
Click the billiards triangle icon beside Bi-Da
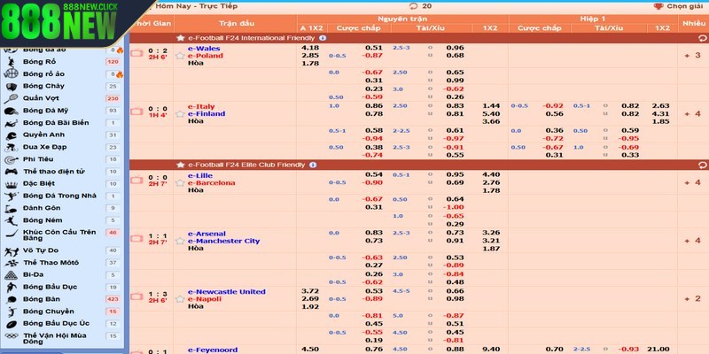pyautogui.click(x=11, y=275)
